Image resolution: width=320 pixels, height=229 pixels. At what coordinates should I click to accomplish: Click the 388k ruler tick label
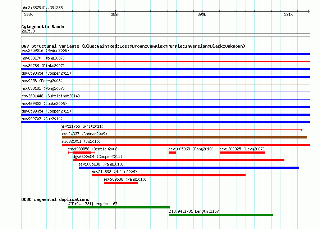pos(28,14)
